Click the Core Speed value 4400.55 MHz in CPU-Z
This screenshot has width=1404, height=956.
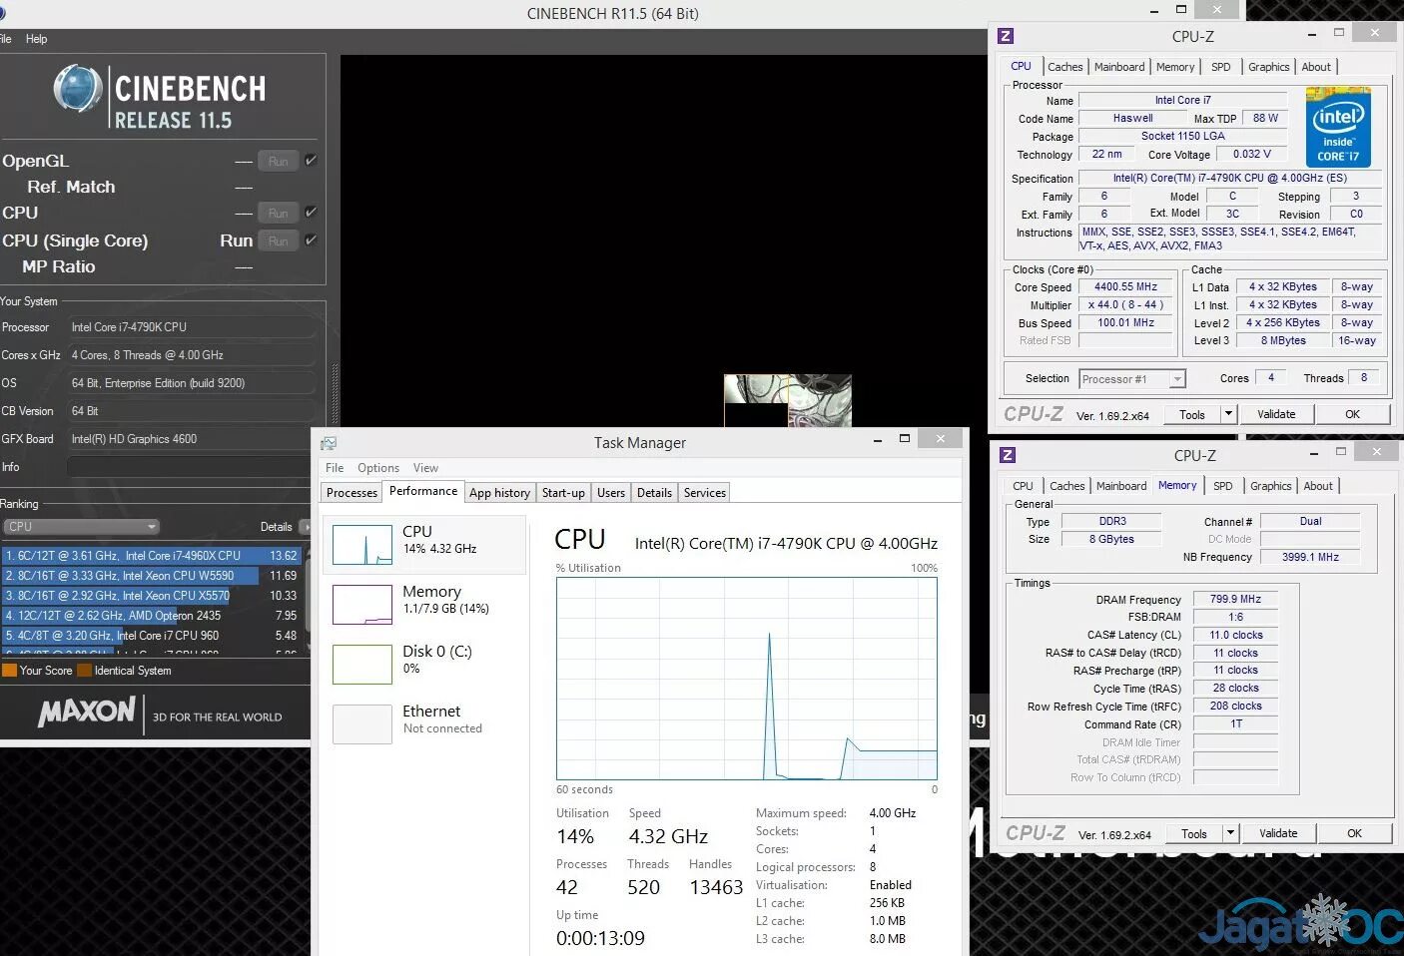coord(1125,287)
